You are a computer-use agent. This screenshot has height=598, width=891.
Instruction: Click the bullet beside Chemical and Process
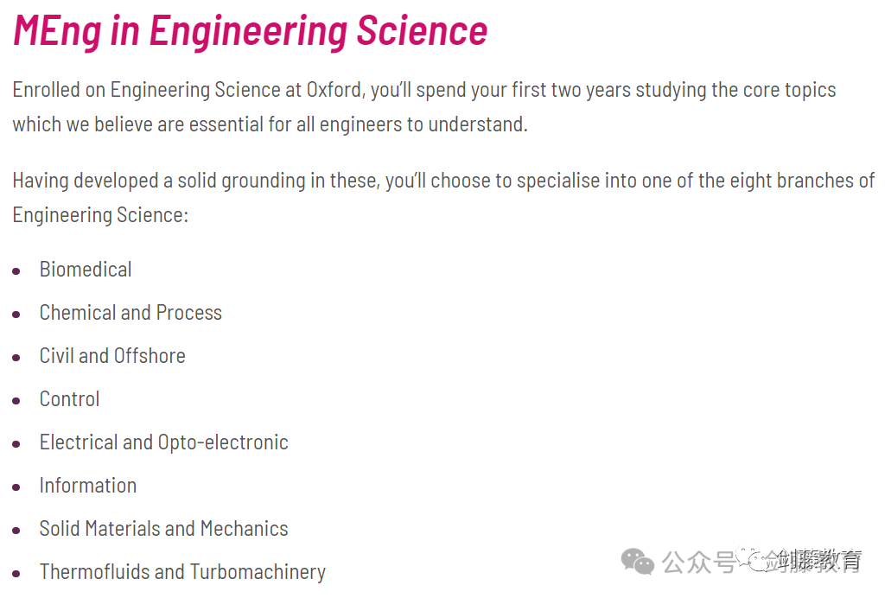pyautogui.click(x=16, y=315)
